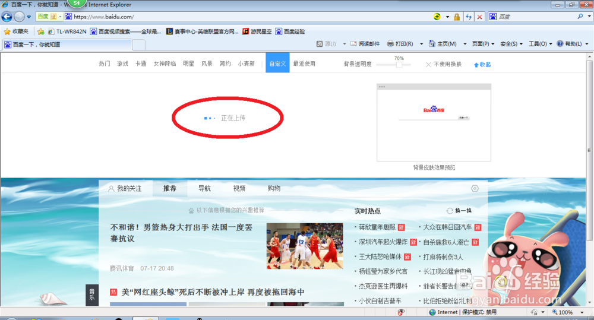The width and height of the screenshot is (594, 320).
Task: Open the 蒋欣童年剧照 hot topic
Action: 377,227
